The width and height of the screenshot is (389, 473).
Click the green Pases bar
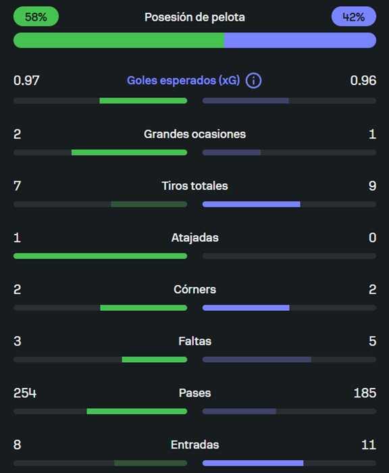tap(137, 411)
